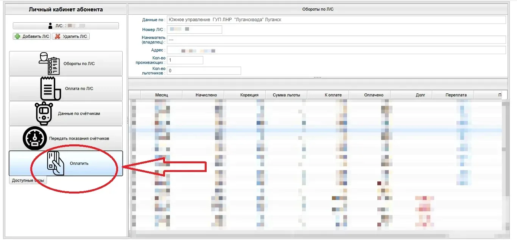This screenshot has width=517, height=240.
Task: Click the clipboard person icon of Обороты
Action: 49,63
